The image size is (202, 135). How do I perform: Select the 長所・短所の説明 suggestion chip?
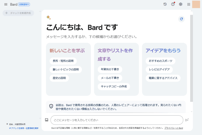pos(63,61)
